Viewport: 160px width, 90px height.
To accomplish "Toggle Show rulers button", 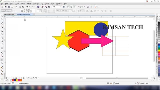I will 68,7.
